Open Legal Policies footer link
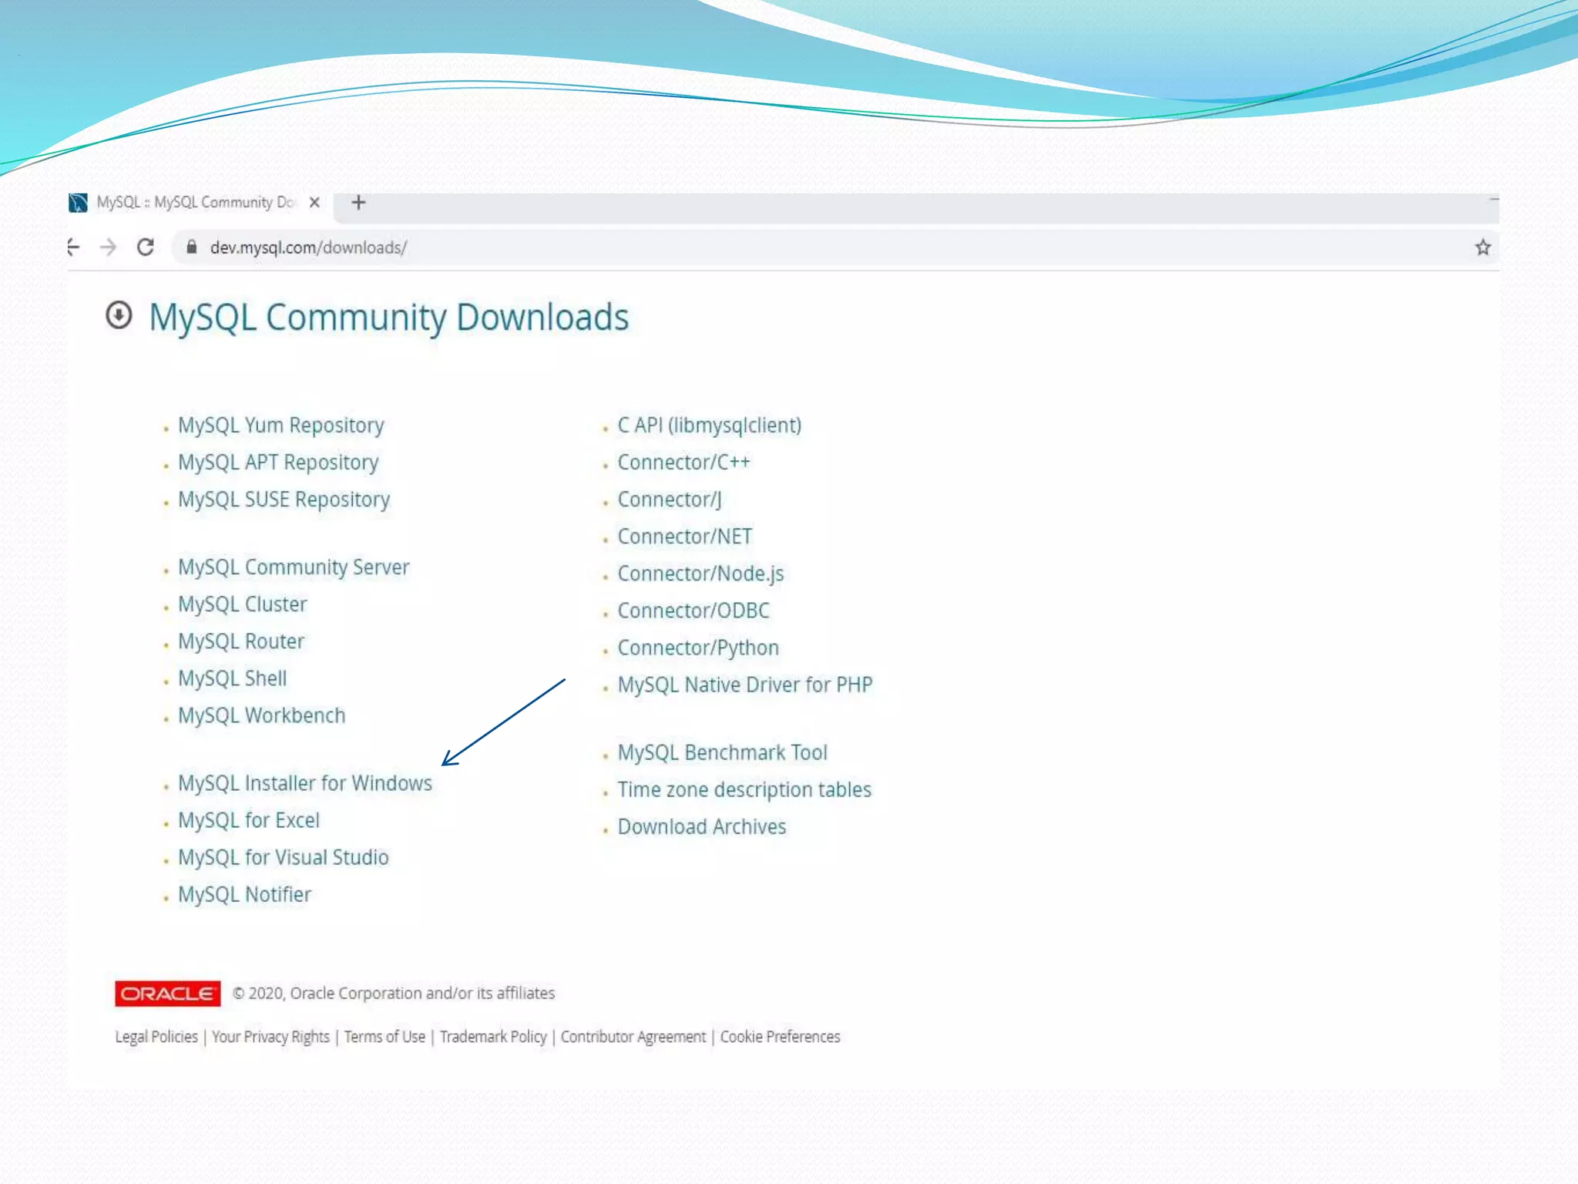The image size is (1578, 1184). point(156,1037)
